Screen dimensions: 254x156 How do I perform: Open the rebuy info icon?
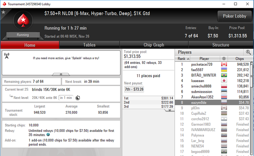48,134
